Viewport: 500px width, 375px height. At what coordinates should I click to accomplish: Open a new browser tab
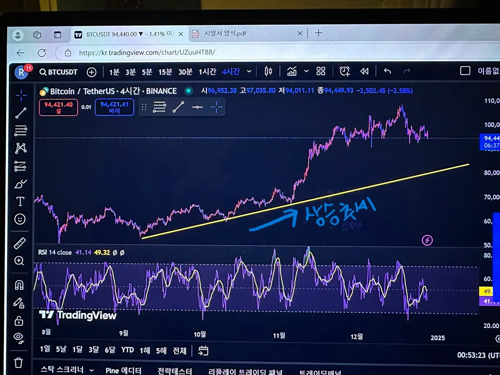[x=319, y=33]
